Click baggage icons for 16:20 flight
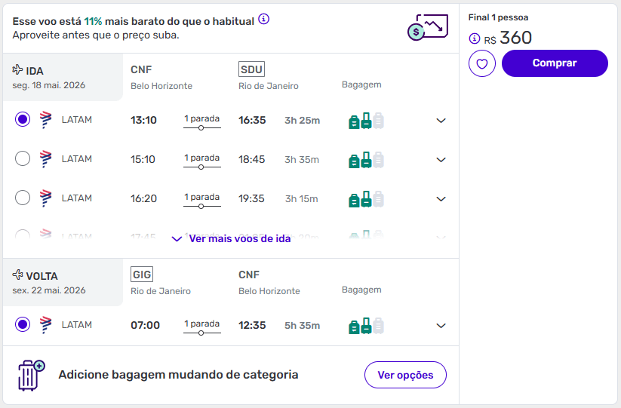This screenshot has height=408, width=621. [x=366, y=199]
